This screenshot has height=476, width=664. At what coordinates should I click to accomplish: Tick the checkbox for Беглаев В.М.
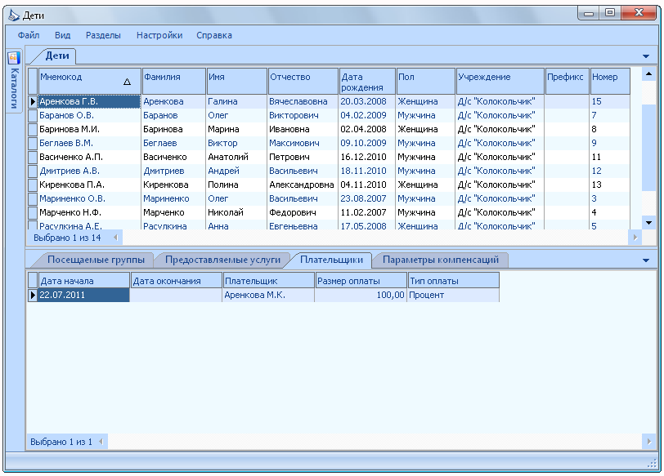[x=33, y=144]
